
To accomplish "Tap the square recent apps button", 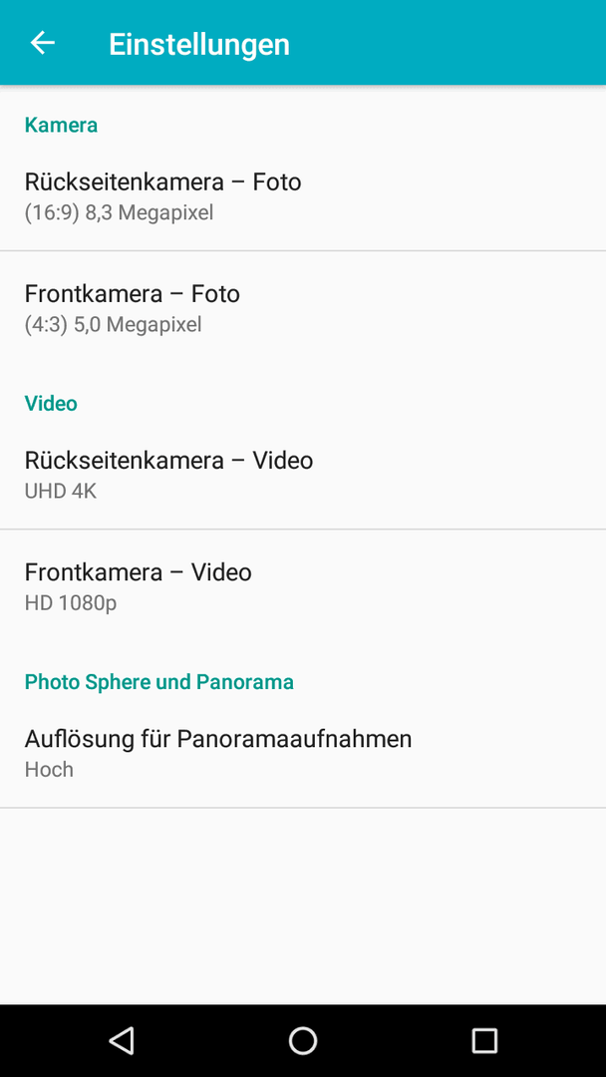I will pos(484,1040).
